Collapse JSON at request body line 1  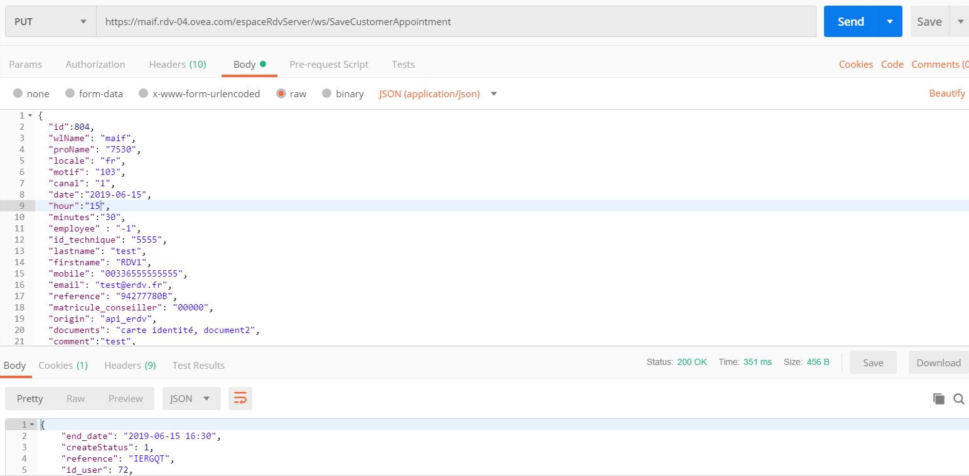[30, 115]
